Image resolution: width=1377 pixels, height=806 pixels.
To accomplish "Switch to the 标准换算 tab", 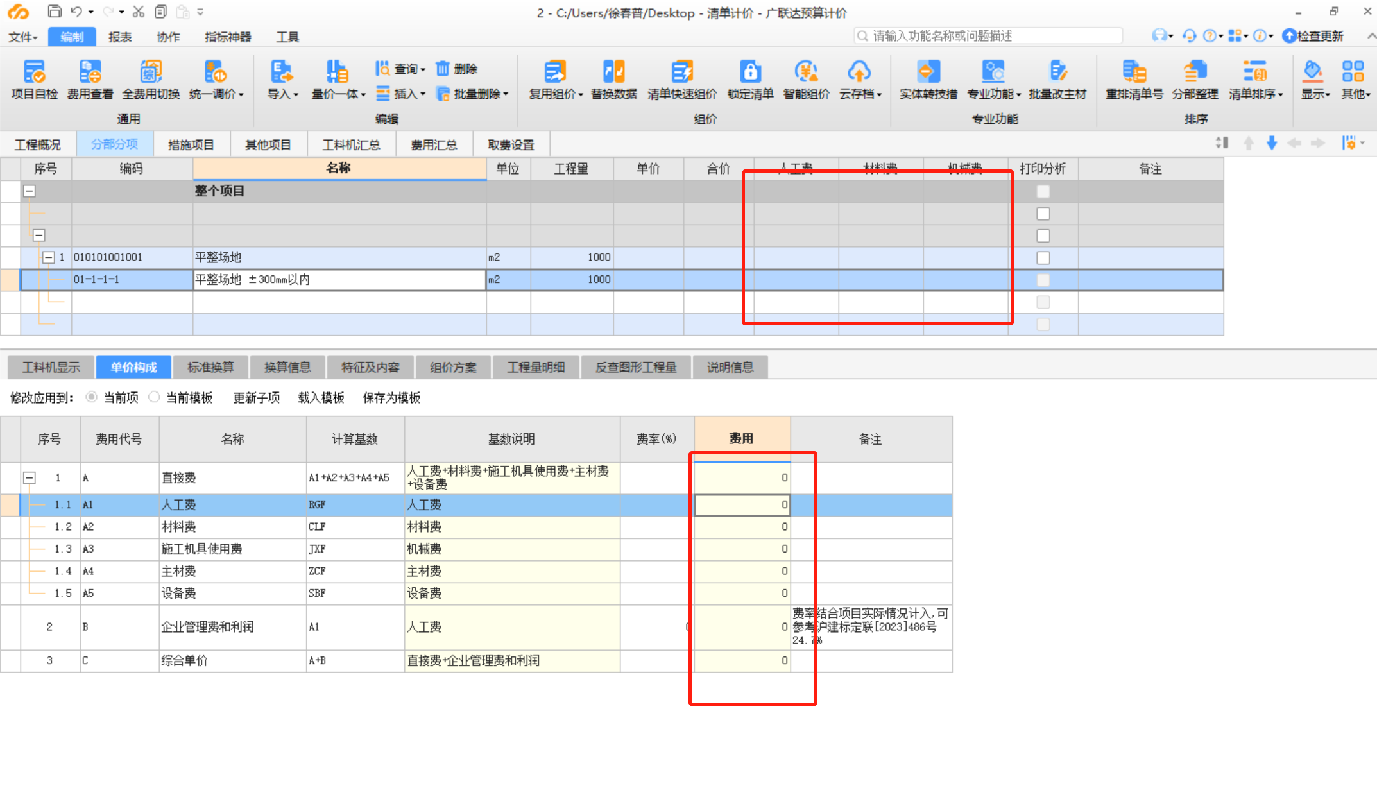I will (x=210, y=367).
